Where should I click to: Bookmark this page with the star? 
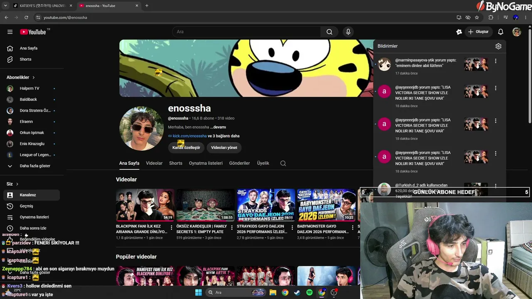pos(477,17)
